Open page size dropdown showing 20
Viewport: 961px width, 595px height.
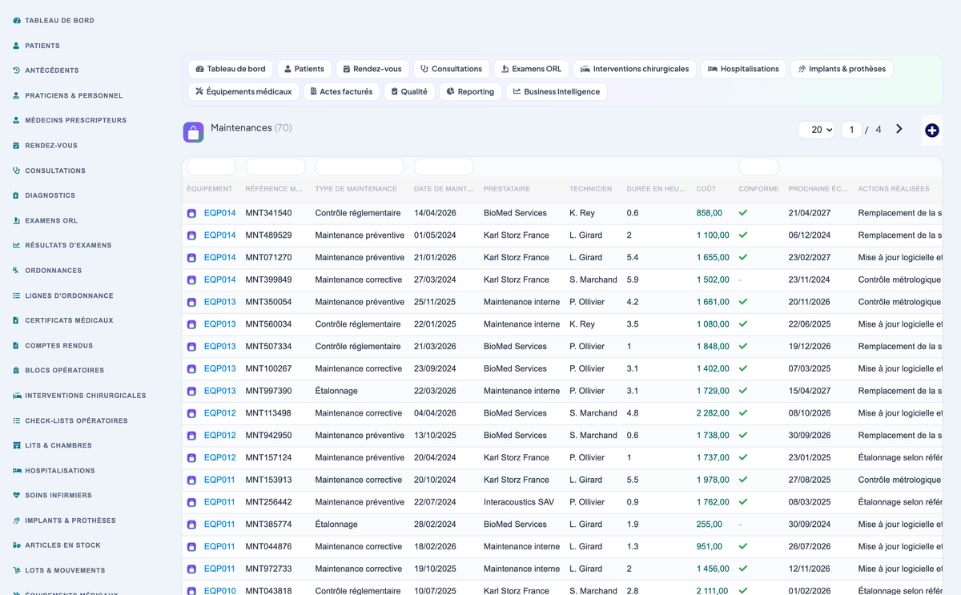pyautogui.click(x=816, y=130)
